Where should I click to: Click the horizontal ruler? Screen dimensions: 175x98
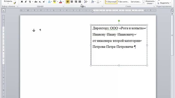pos(88,10)
